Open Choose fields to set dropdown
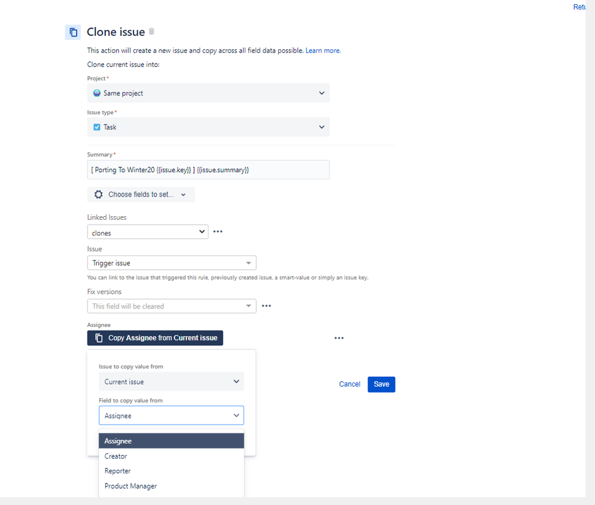 (x=141, y=194)
